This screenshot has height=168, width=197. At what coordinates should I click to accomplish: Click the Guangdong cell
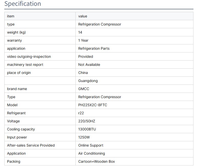click(x=88, y=81)
